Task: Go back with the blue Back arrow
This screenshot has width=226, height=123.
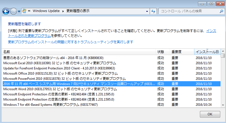Action: (6, 11)
